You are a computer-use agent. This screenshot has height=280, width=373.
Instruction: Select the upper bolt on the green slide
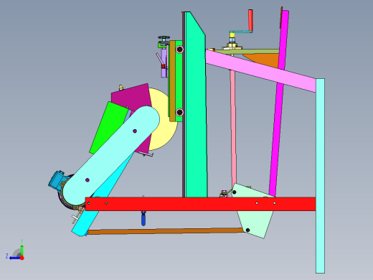point(179,50)
